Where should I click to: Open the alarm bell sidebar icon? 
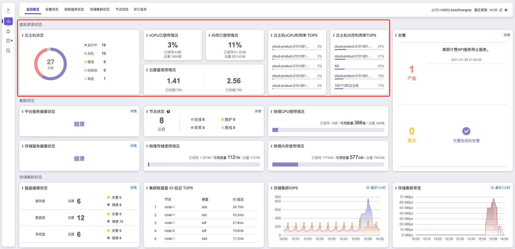pos(8,31)
